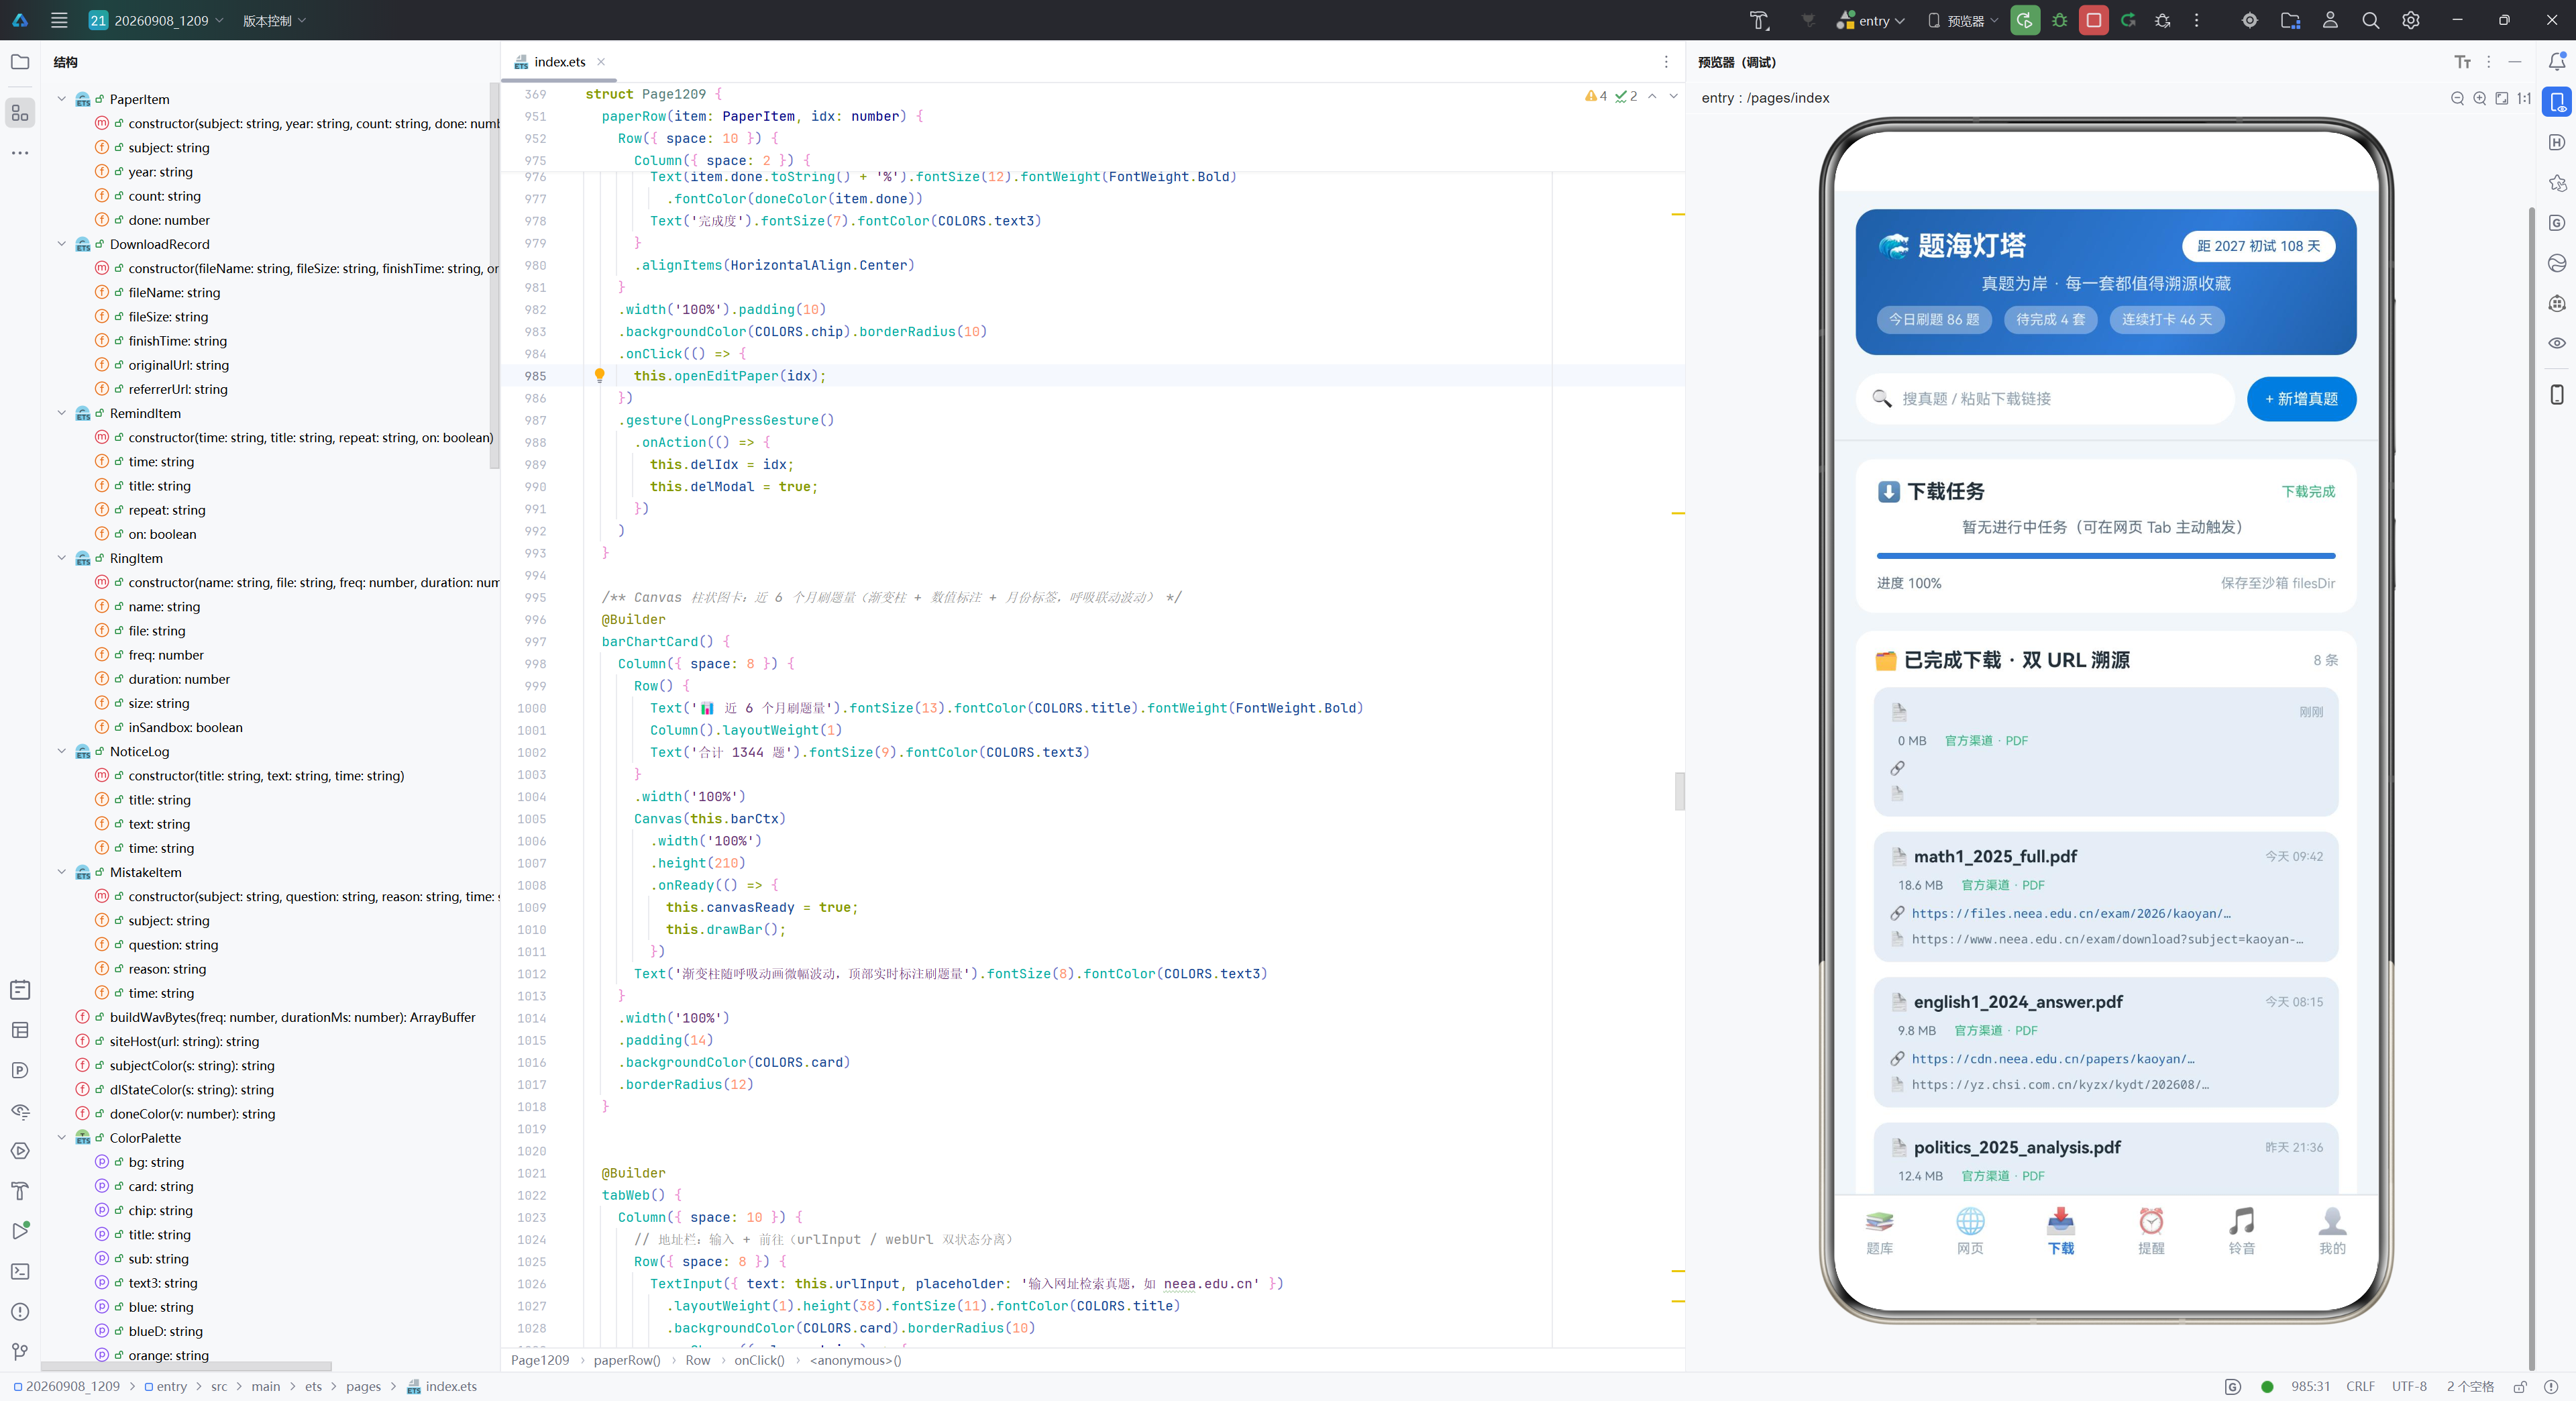Screen dimensions: 2576x1401
Task: Open the Project folder tool window
Action: point(20,62)
